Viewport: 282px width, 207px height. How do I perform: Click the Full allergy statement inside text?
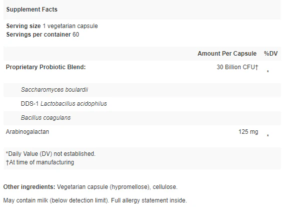149,200
